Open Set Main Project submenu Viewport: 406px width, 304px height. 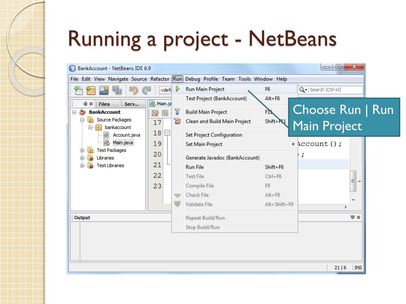click(234, 144)
